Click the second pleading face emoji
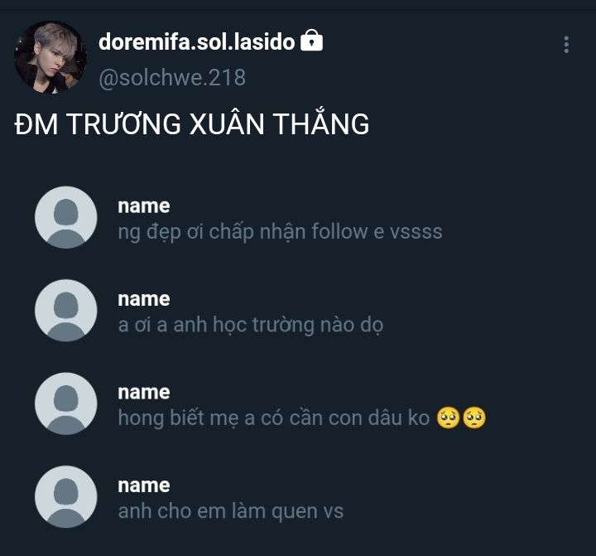The image size is (596, 556). pyautogui.click(x=474, y=418)
